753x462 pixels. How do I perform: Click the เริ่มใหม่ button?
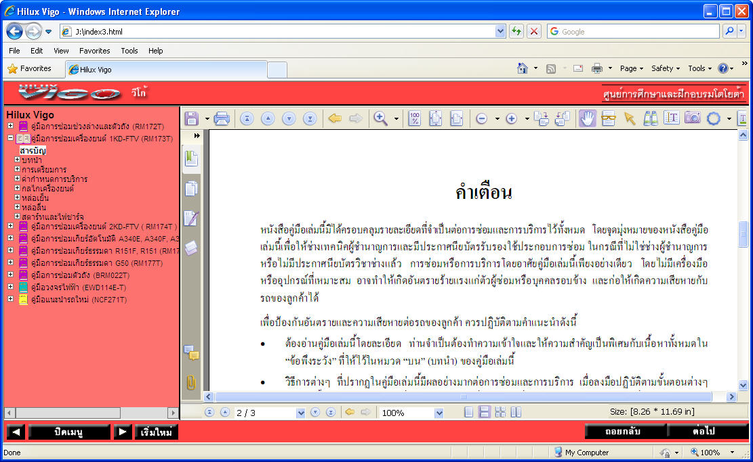156,432
